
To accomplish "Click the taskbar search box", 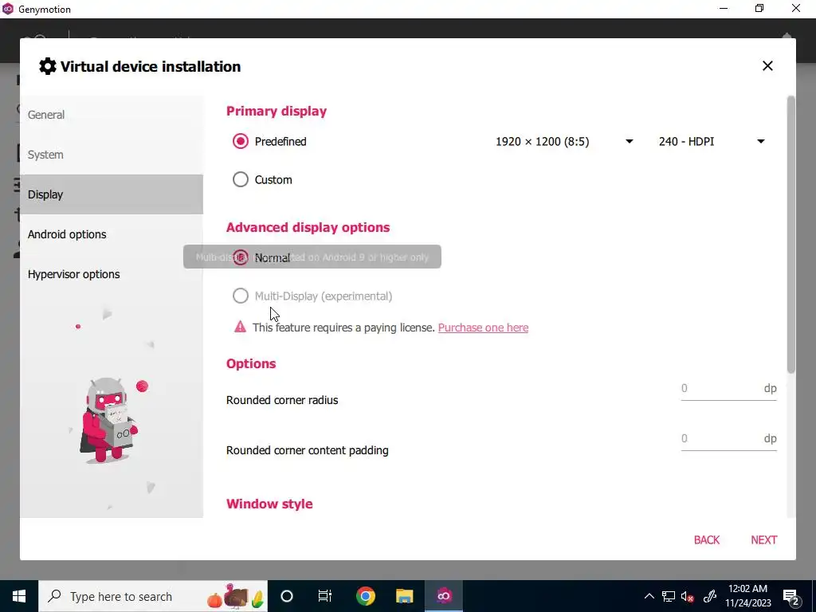I will click(x=153, y=596).
